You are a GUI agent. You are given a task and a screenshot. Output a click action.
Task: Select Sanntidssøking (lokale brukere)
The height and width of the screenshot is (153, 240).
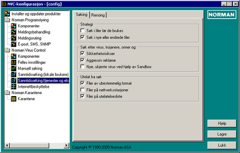pos(43,74)
